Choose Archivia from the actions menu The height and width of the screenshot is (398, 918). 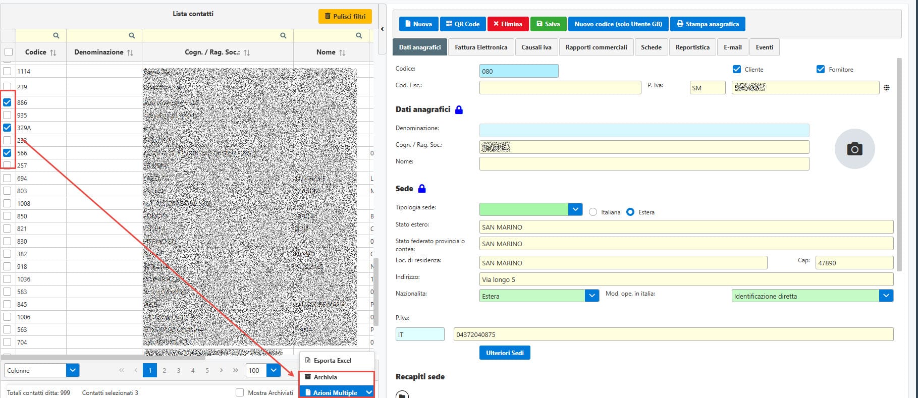coord(325,377)
